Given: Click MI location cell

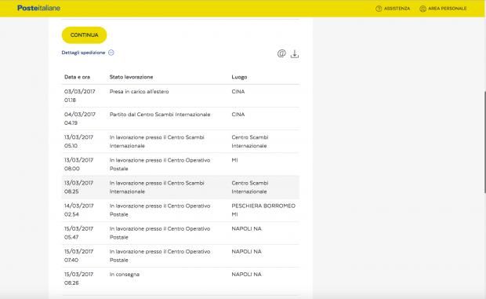Looking at the screenshot, I should coord(234,160).
